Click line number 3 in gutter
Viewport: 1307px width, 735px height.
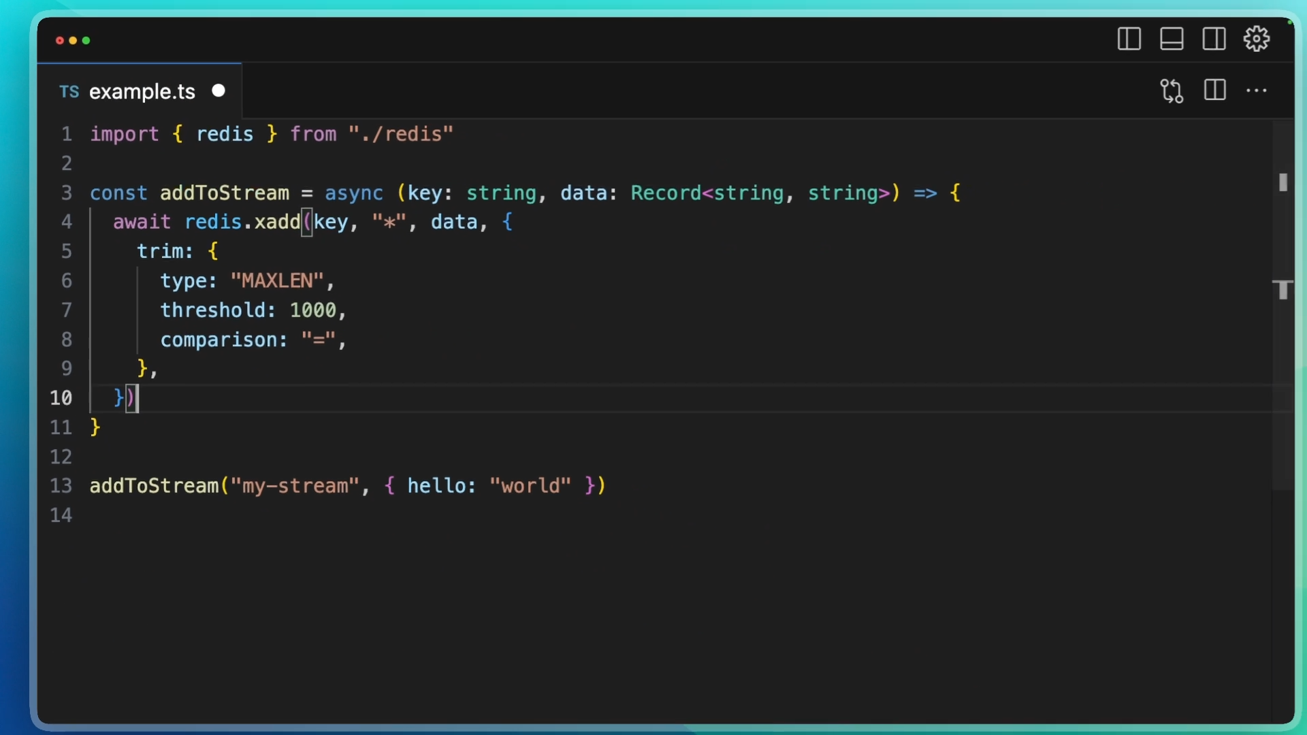click(x=66, y=193)
